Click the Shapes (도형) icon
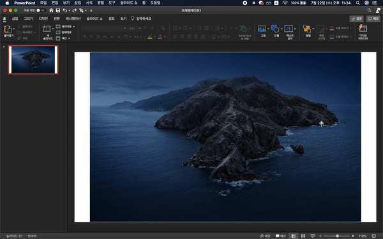This screenshot has width=383, height=239. click(275, 29)
